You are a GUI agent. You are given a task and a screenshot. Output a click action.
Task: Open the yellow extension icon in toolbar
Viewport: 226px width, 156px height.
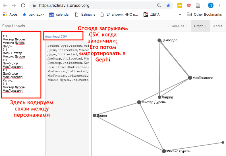tap(180, 5)
